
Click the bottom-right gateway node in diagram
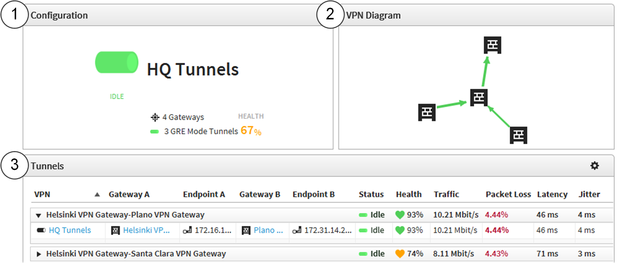pyautogui.click(x=518, y=135)
